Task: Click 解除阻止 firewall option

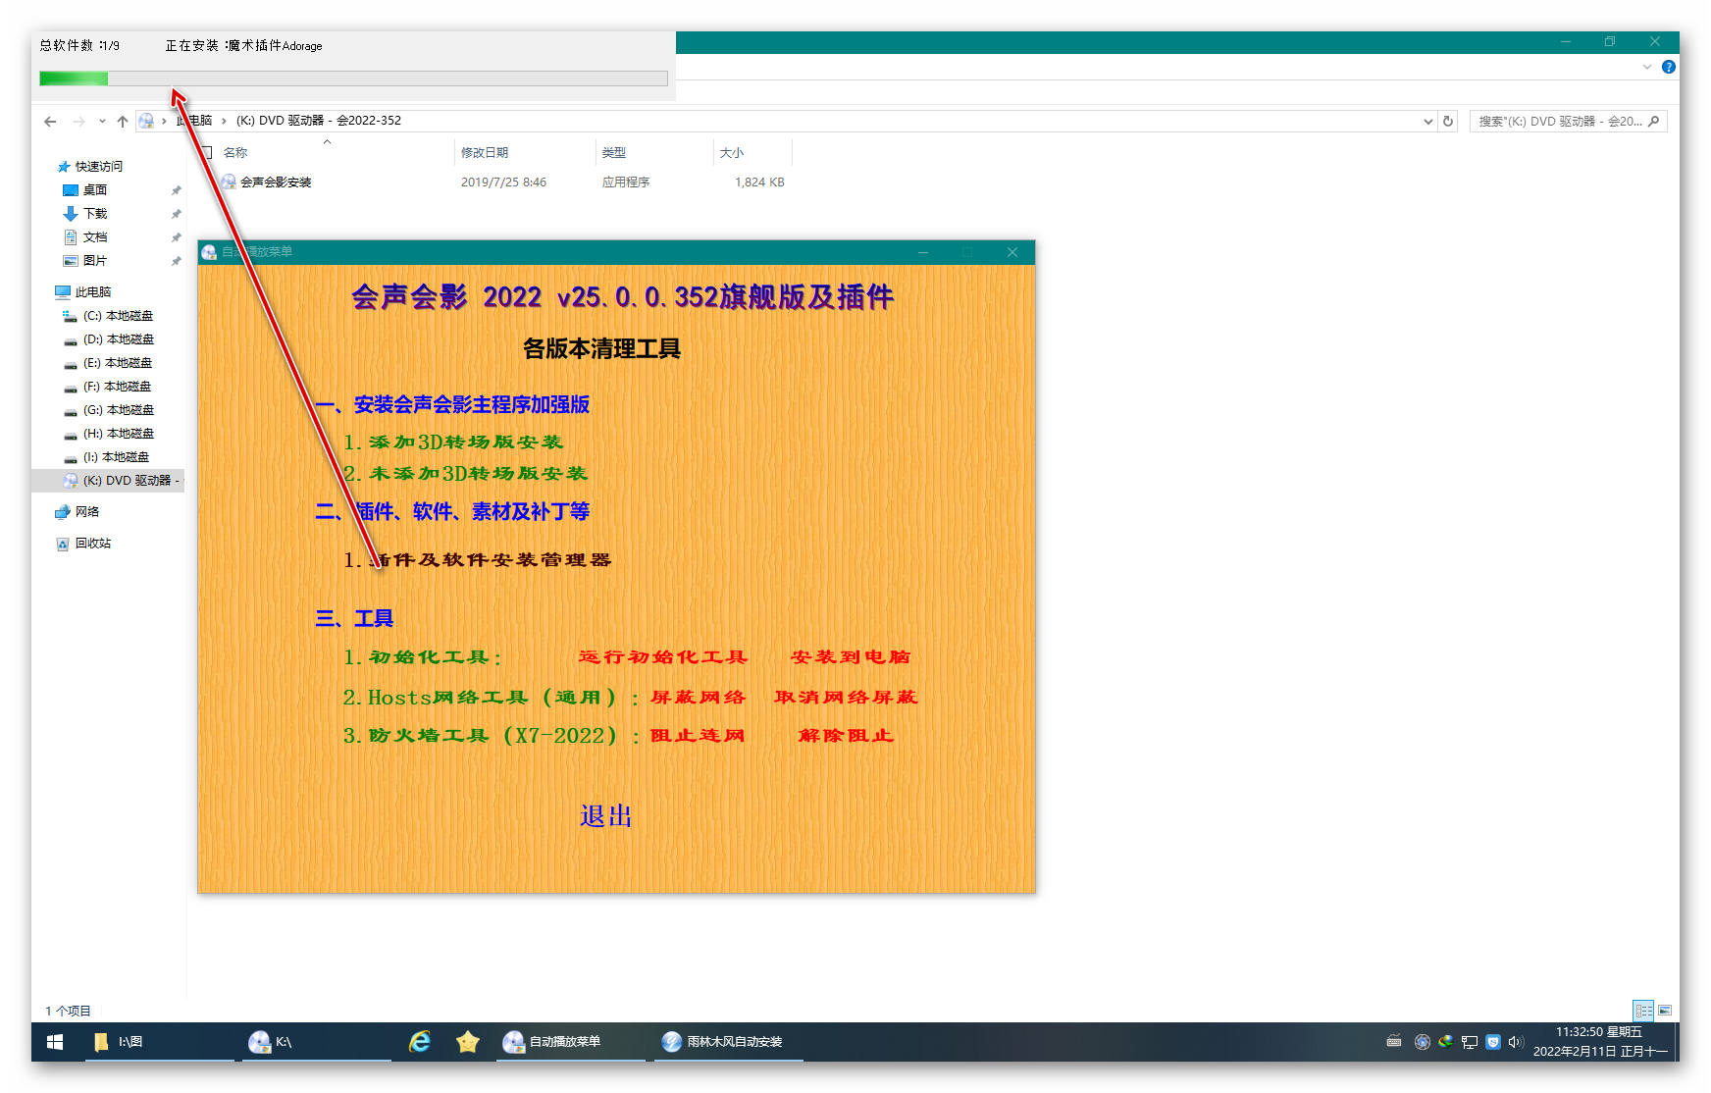Action: pos(846,736)
